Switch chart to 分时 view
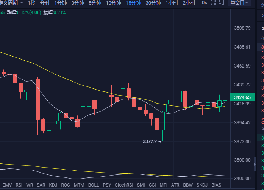This screenshot has width=264, height=190. click(44, 3)
